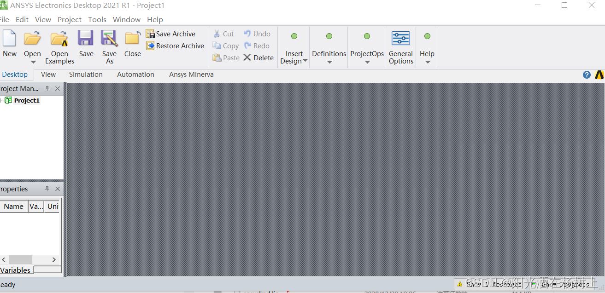Open the Window menu

click(x=127, y=20)
